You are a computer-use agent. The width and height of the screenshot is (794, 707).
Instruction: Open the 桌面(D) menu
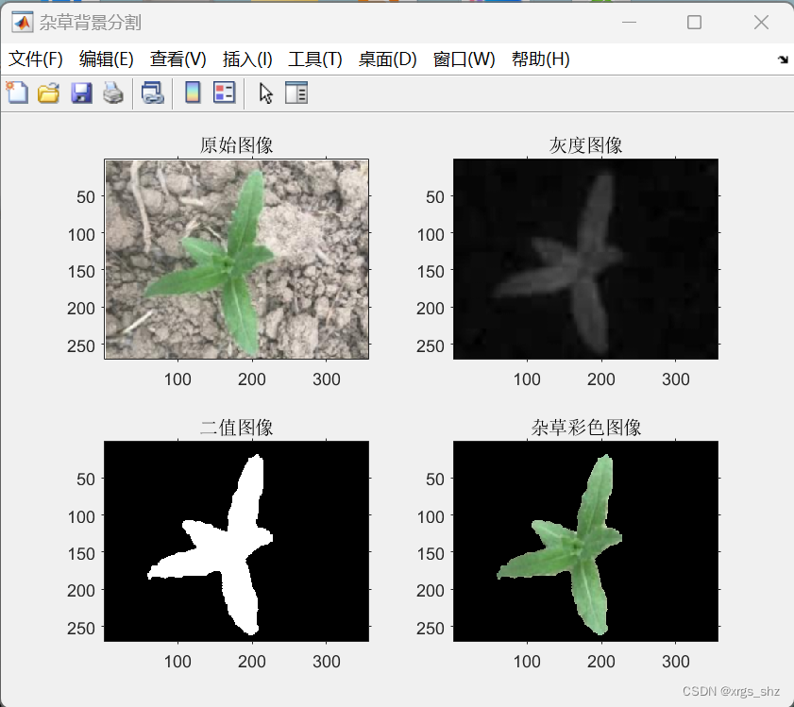click(x=387, y=59)
